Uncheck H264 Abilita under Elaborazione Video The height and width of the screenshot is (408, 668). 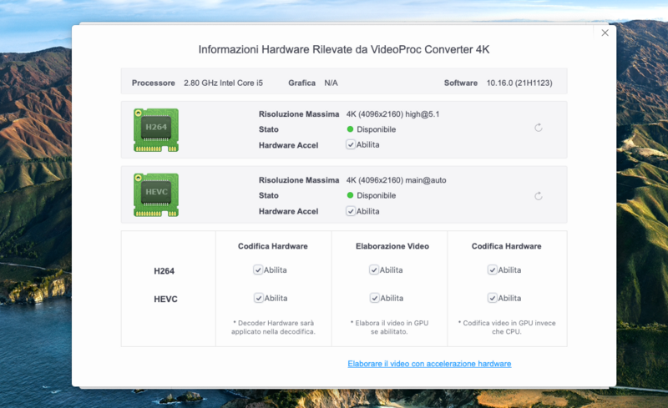pyautogui.click(x=374, y=269)
